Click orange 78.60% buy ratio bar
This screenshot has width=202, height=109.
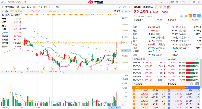[x=158, y=87]
